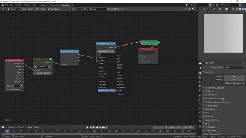This screenshot has width=246, height=138.
Task: Open the Texture properties tab icon
Action: [x=200, y=126]
